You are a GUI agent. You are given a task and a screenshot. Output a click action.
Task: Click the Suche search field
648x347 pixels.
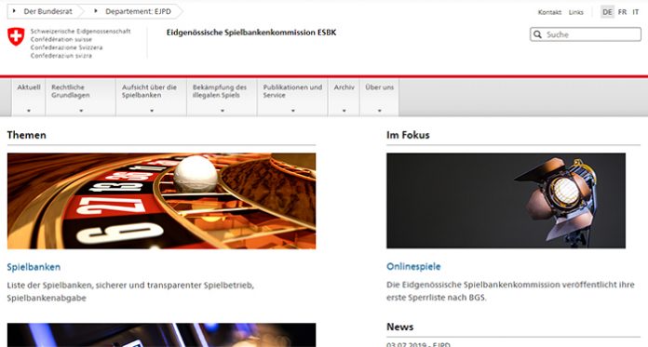(586, 34)
